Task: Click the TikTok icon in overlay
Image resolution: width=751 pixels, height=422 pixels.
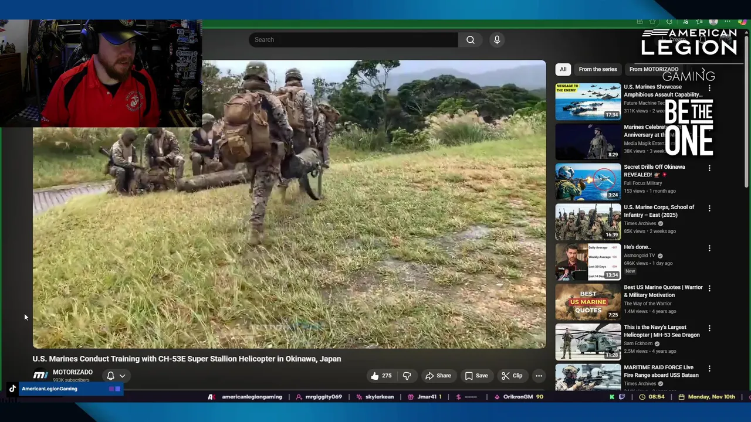Action: pos(12,389)
